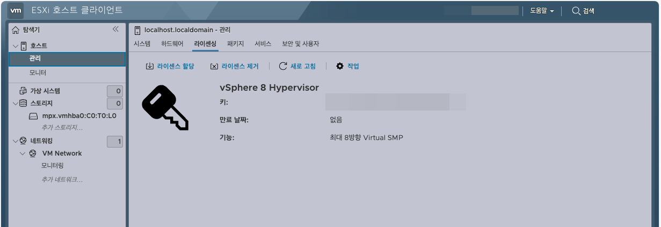This screenshot has width=661, height=227.
Task: Click the host icon beside localhost.localdomain title
Action: (x=137, y=30)
